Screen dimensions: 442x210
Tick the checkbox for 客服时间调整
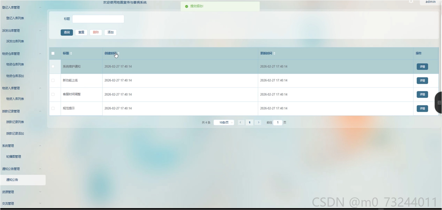pos(53,94)
